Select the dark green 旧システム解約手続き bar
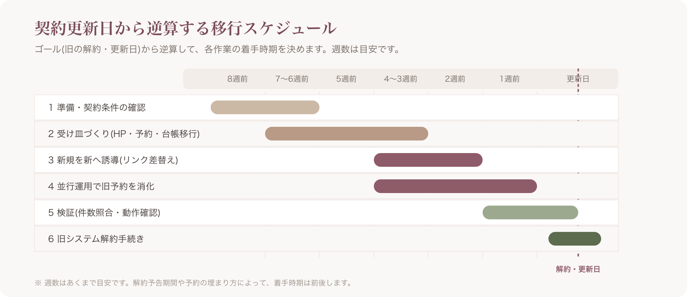The height and width of the screenshot is (297, 687). (x=575, y=239)
